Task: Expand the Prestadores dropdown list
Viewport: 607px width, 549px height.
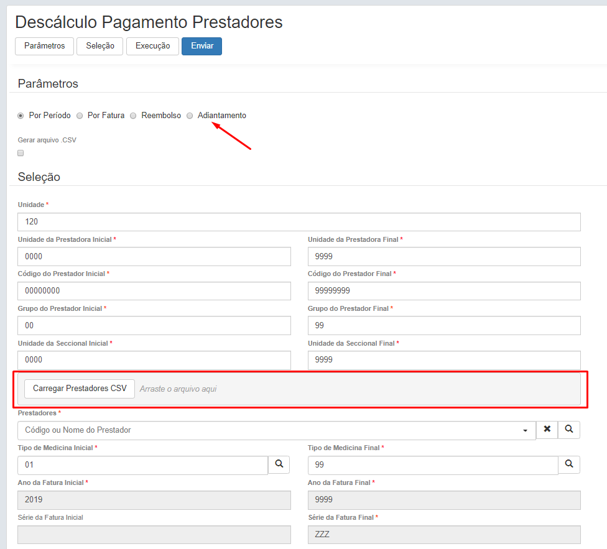Action: point(526,430)
